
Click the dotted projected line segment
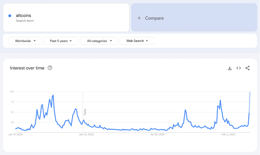pyautogui.click(x=250, y=102)
